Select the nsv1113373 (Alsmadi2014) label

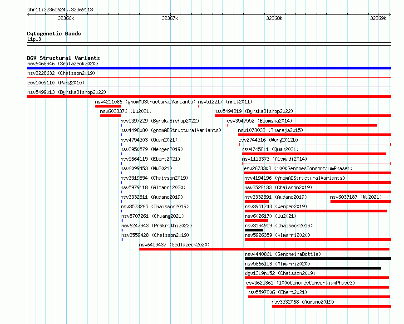(x=275, y=159)
